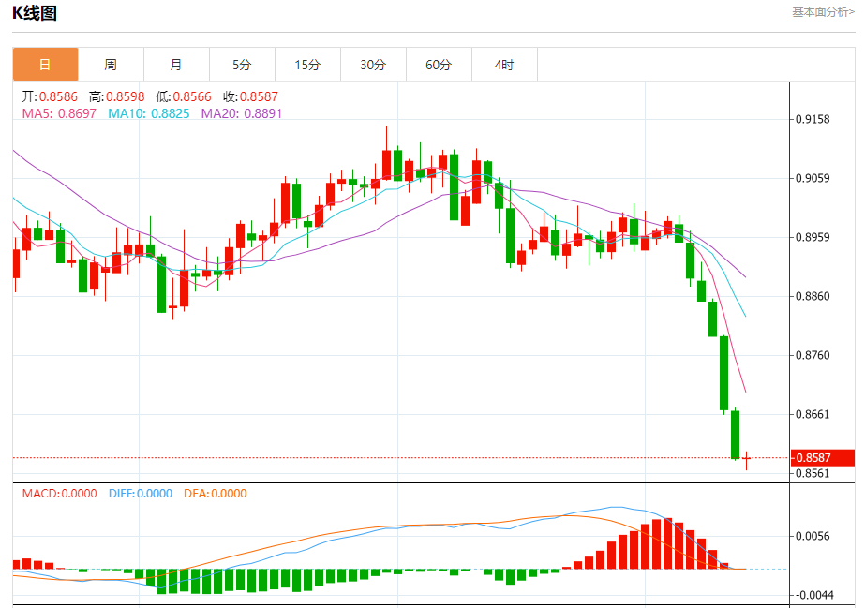The height and width of the screenshot is (608, 865).
Task: Click the 0.0056 MACD axis label
Action: tap(813, 536)
